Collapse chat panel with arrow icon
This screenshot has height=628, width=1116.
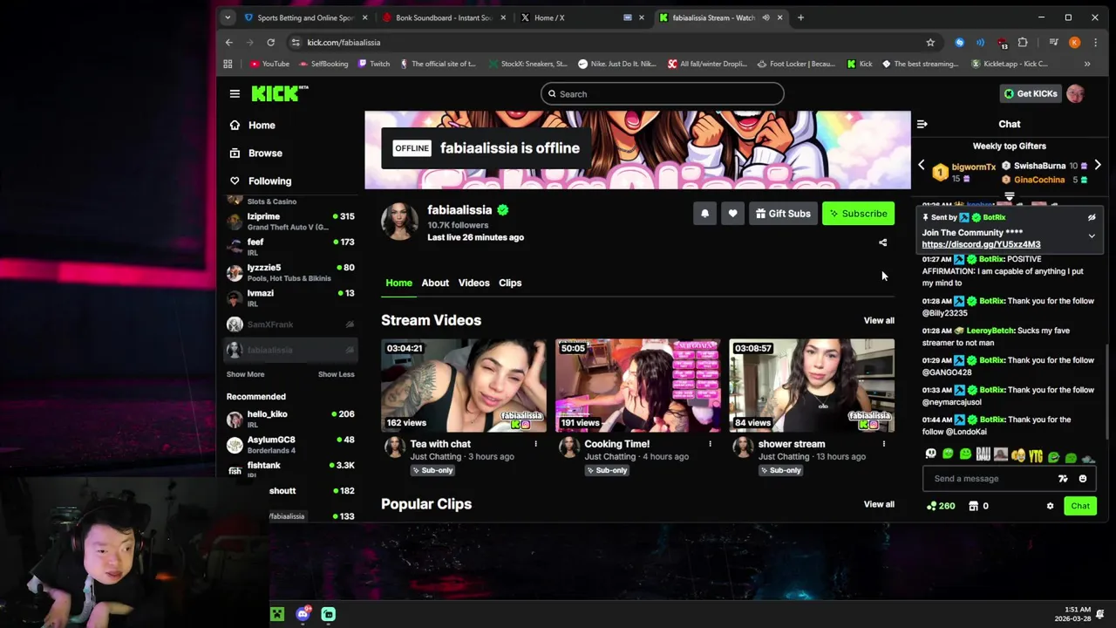tap(922, 124)
